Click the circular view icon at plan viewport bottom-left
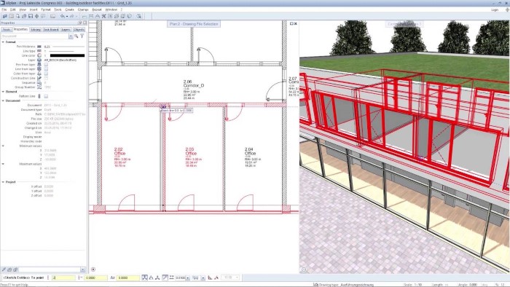 click(93, 270)
